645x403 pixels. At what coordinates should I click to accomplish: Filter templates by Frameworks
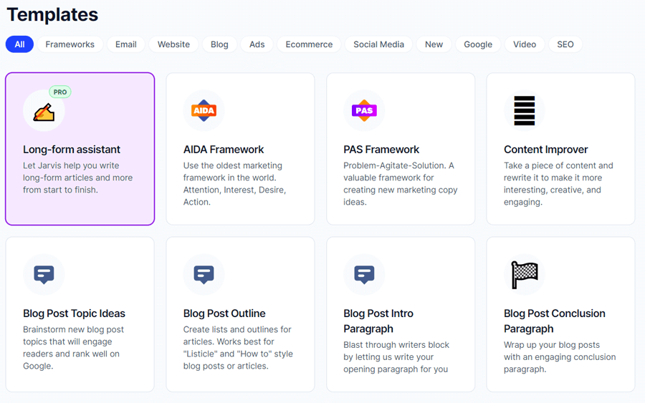pos(70,44)
